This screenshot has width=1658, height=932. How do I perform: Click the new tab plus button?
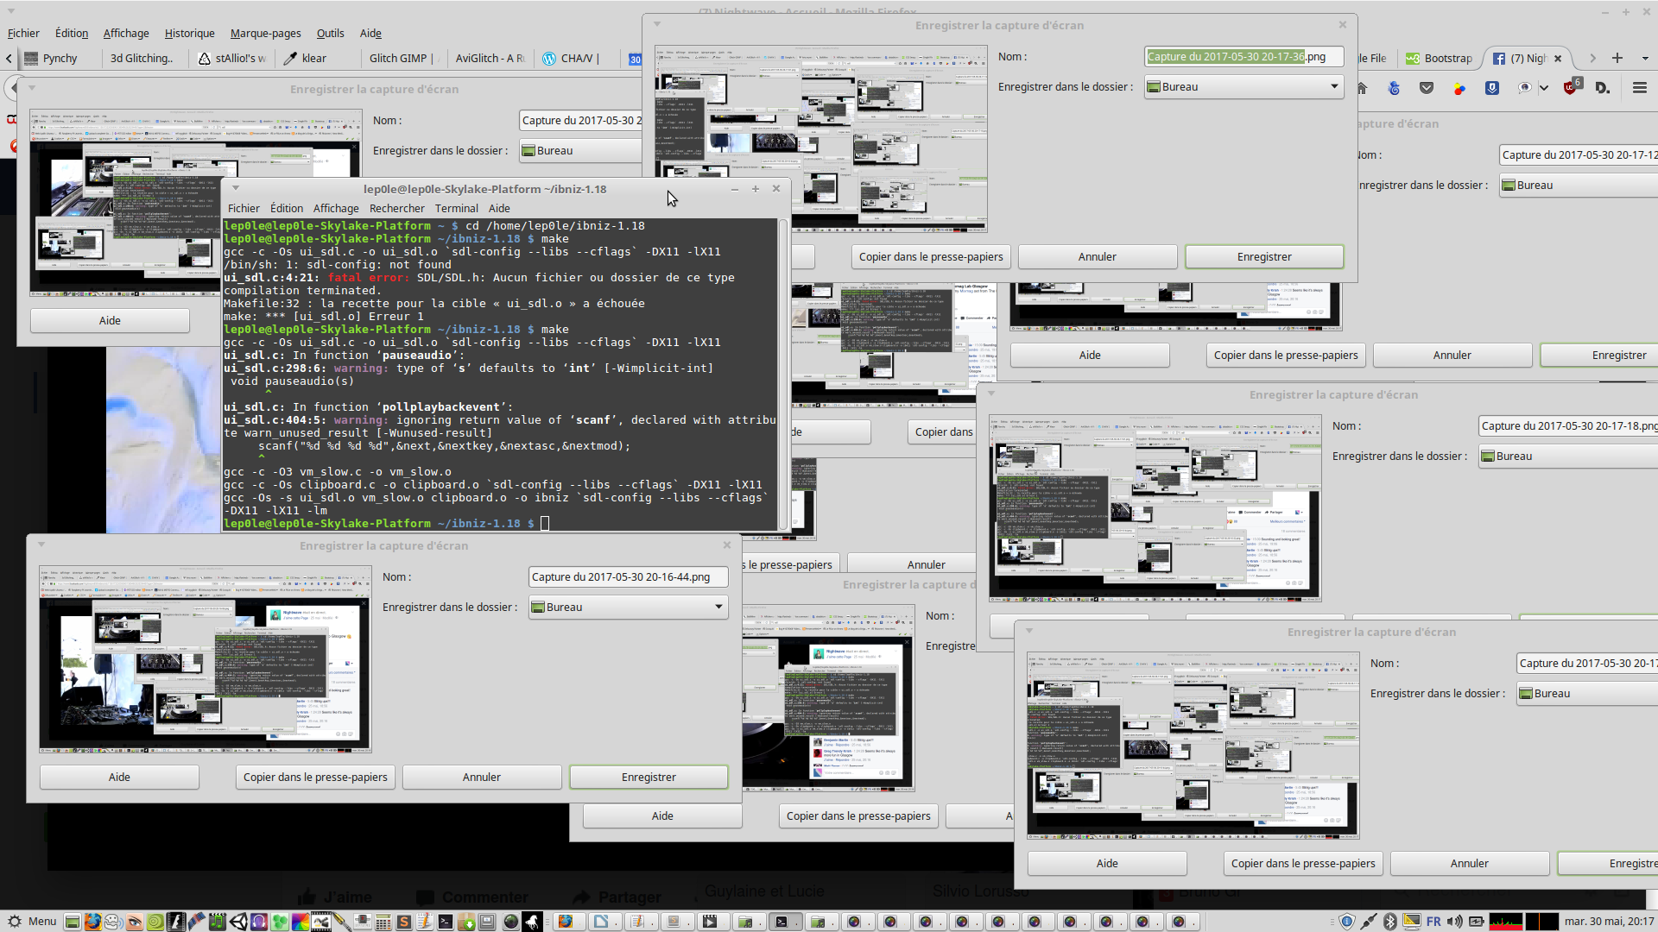tap(1617, 58)
